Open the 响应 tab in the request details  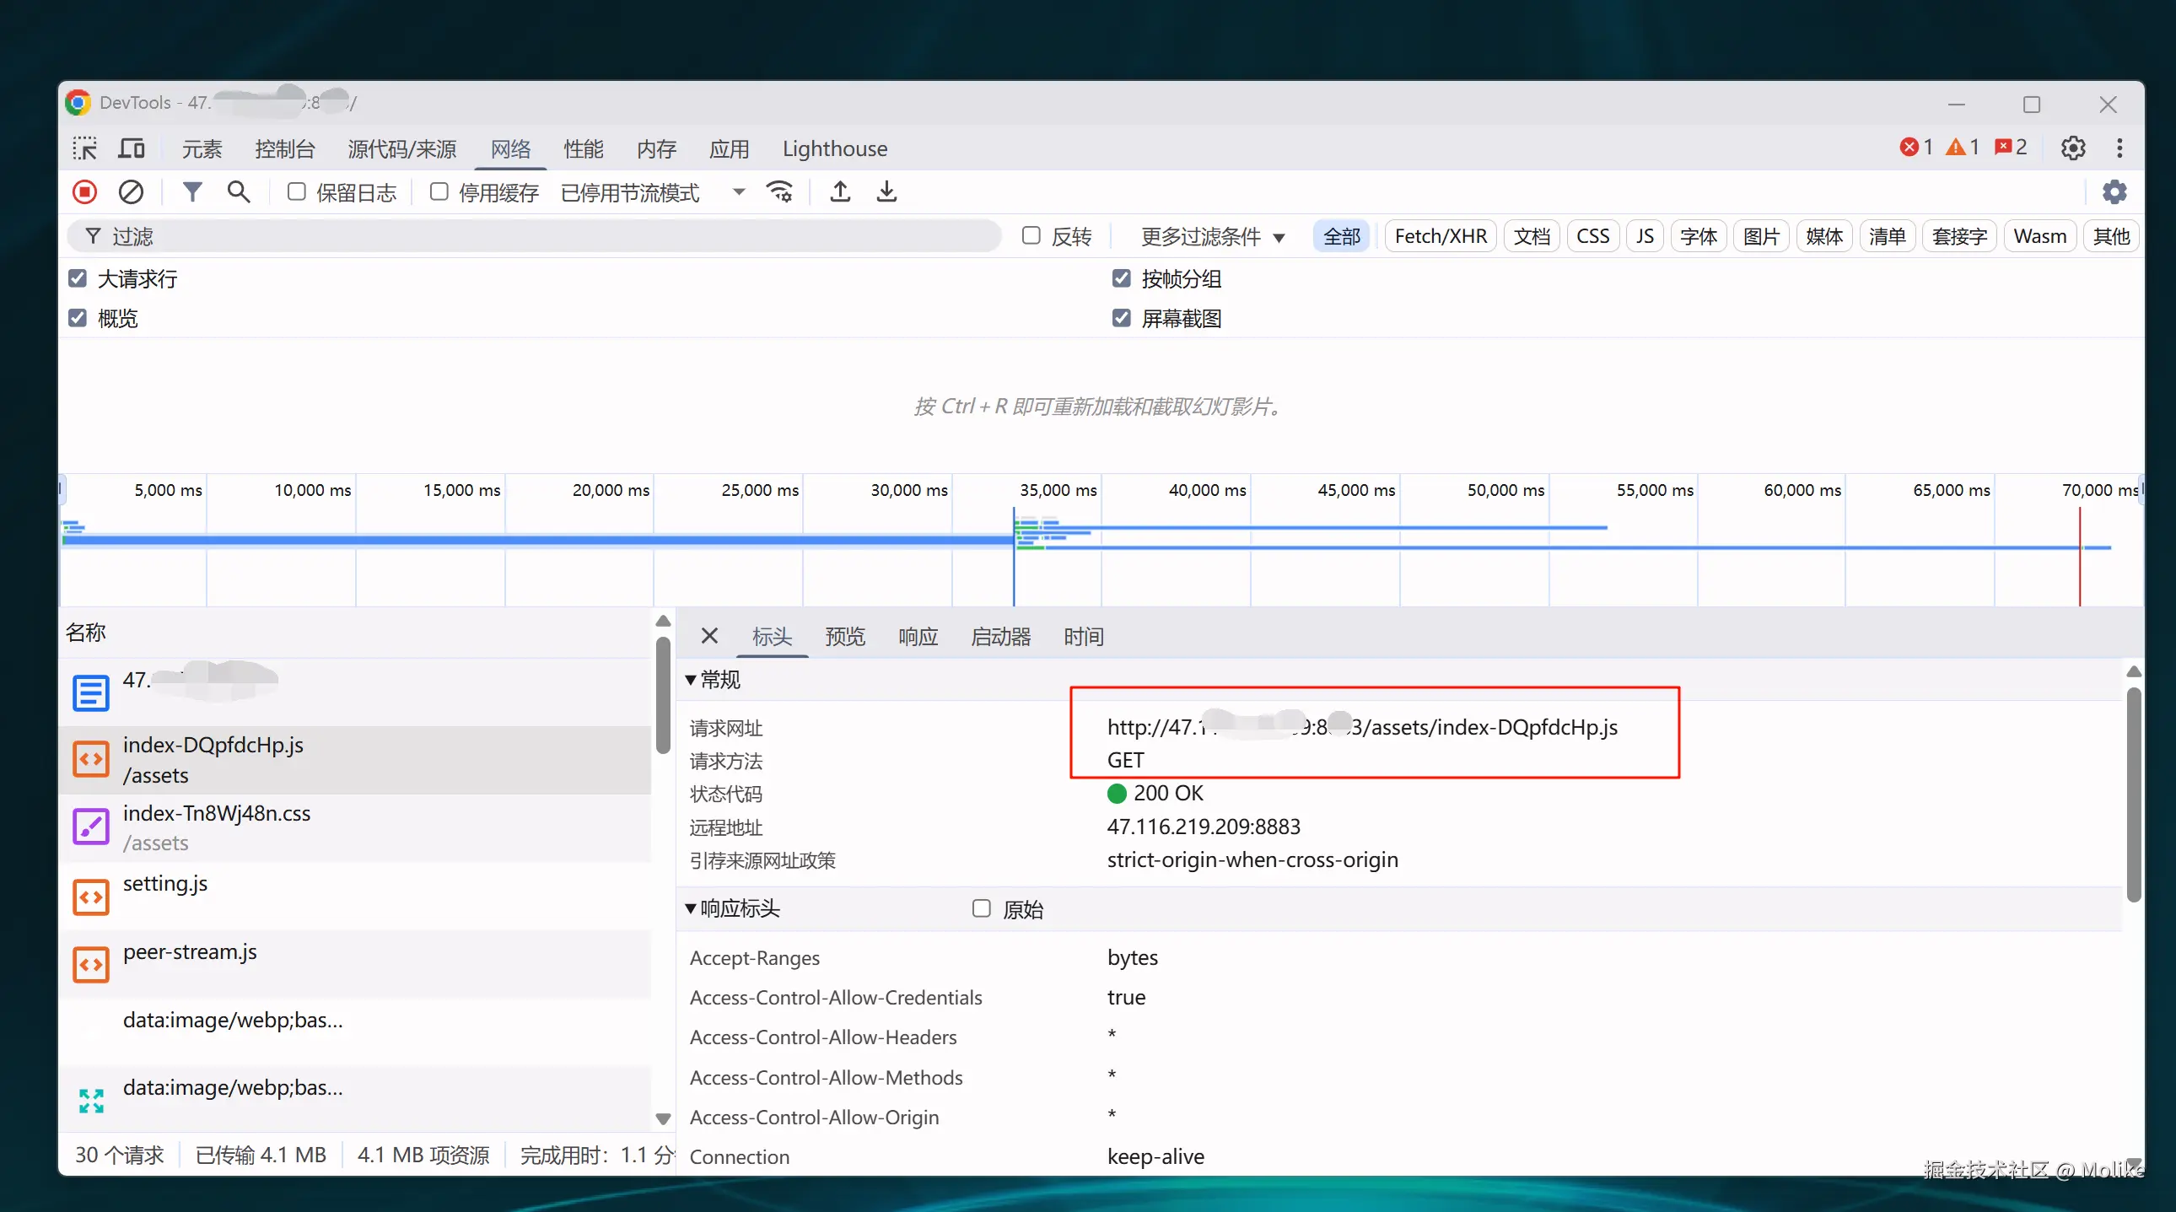(x=918, y=637)
